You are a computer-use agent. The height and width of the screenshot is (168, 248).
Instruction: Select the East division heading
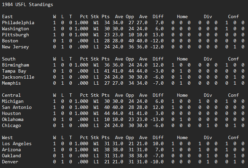coord(7,17)
